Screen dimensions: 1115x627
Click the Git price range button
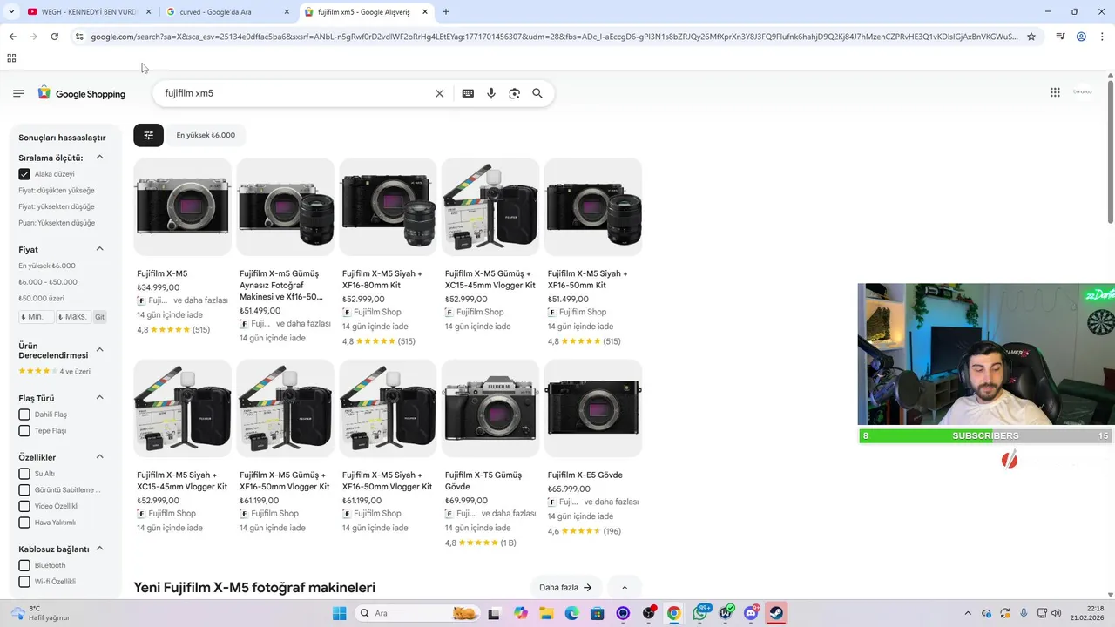coord(99,317)
